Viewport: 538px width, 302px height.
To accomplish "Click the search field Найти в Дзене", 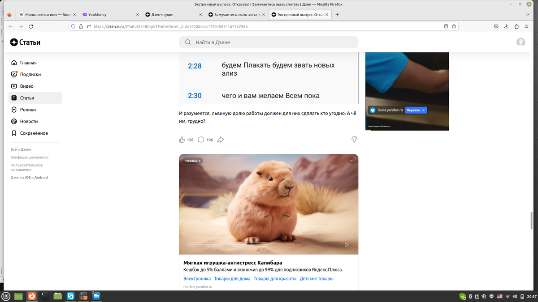I will pos(269,42).
